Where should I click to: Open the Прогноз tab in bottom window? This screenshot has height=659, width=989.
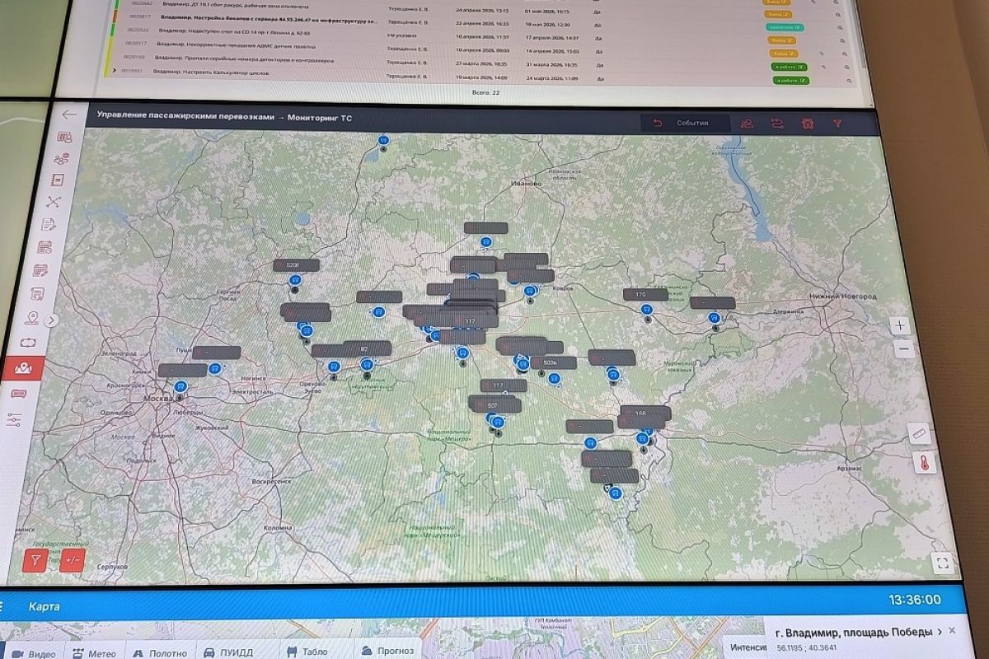387,651
